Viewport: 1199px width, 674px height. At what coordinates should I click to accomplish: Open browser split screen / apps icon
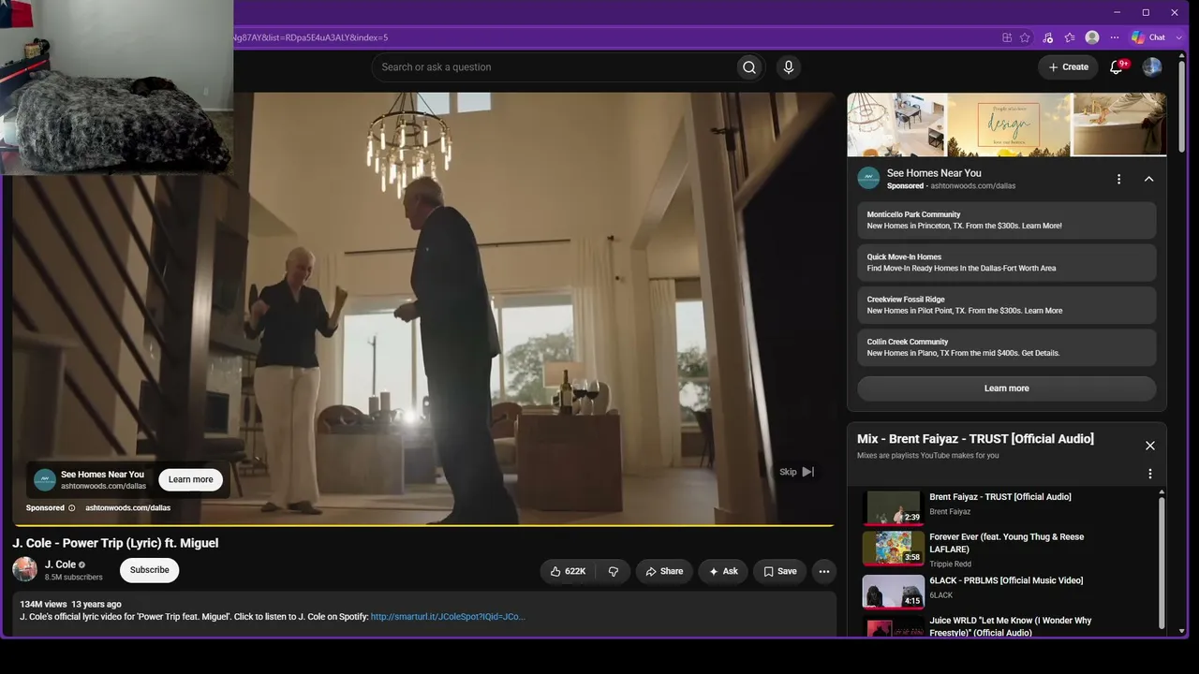coord(1007,37)
